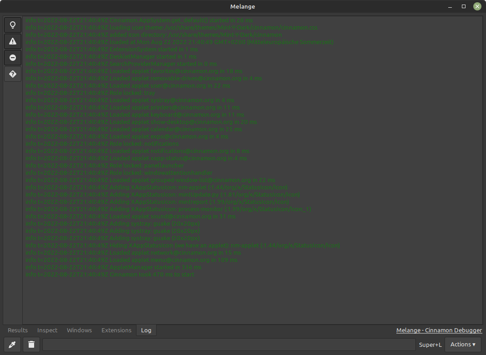Switch to the Inspect tab
Viewport: 486px width, 355px height.
point(47,330)
